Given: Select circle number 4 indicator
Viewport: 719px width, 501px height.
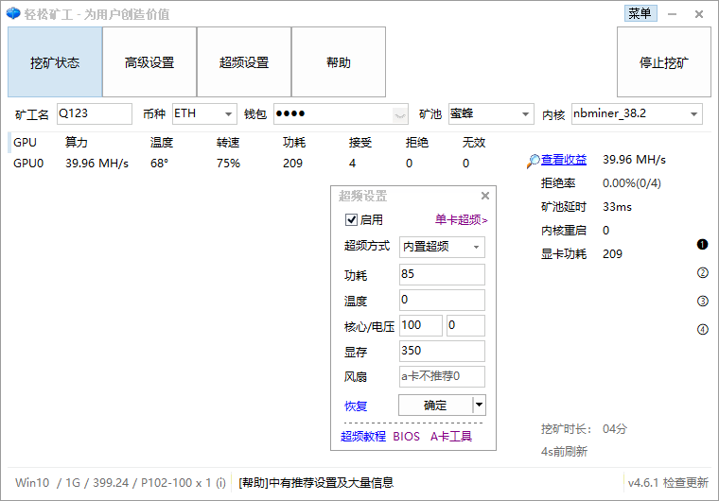Looking at the screenshot, I should coord(702,330).
